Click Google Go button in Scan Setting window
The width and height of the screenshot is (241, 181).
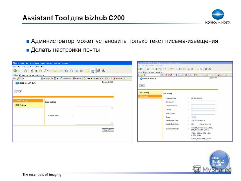coord(44,78)
